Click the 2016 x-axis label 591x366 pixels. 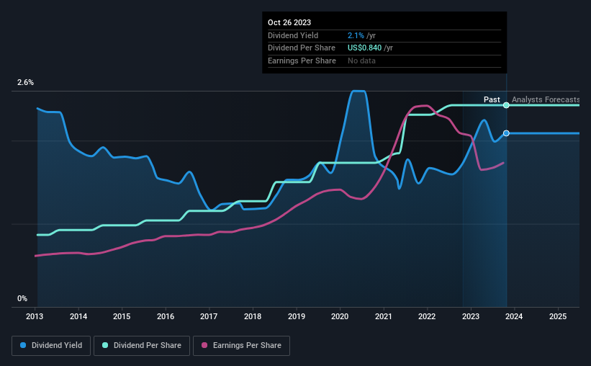[x=166, y=316]
